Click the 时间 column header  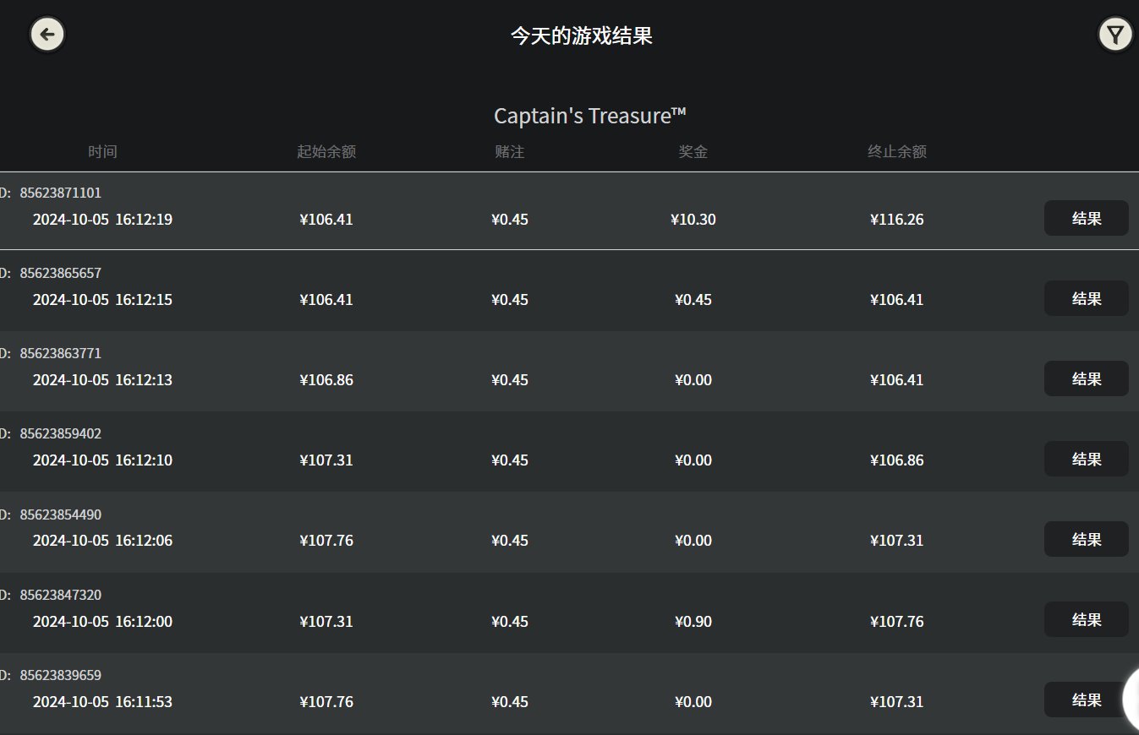point(102,152)
